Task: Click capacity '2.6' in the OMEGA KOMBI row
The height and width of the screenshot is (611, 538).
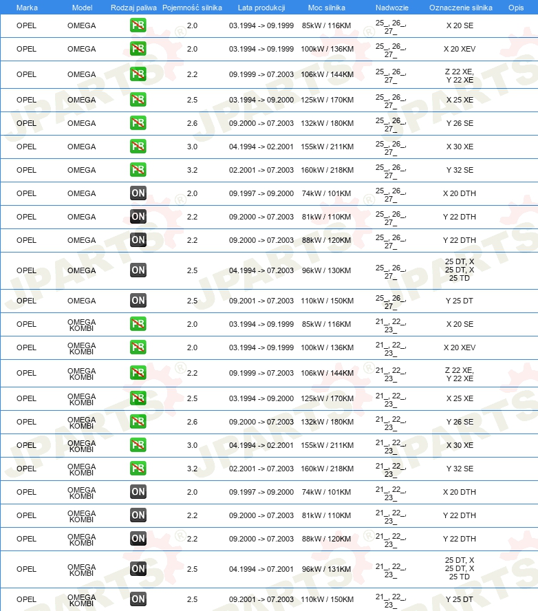Action: pos(192,422)
